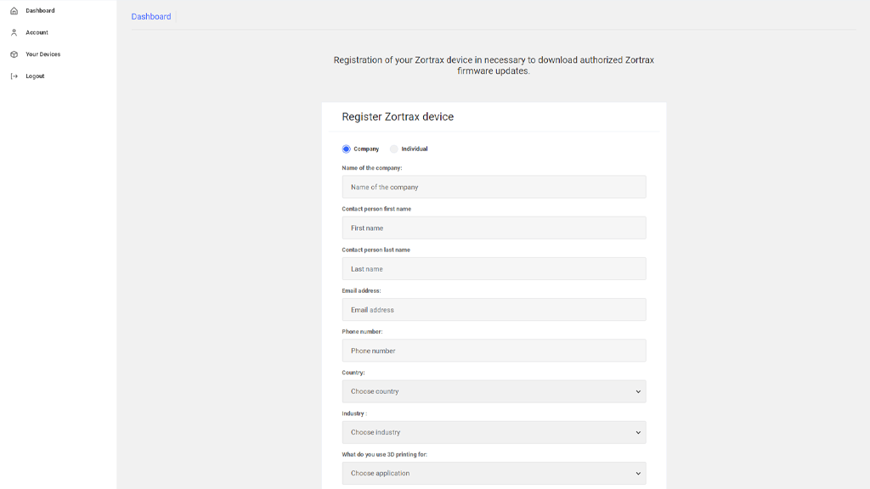Click the industry dropdown chevron arrow
Viewport: 870px width, 489px height.
[638, 432]
